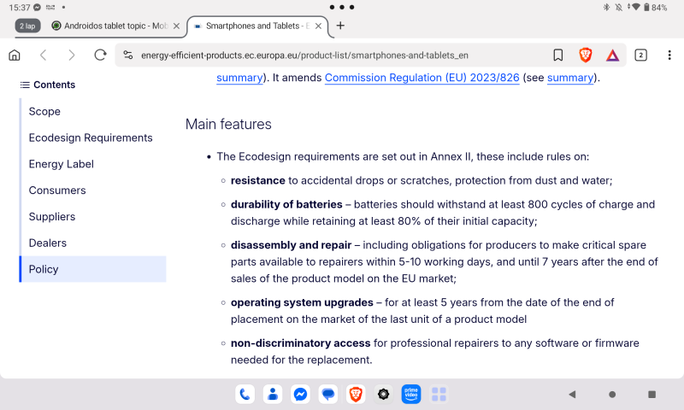
Task: Open the Messages chat app in taskbar
Action: (328, 395)
